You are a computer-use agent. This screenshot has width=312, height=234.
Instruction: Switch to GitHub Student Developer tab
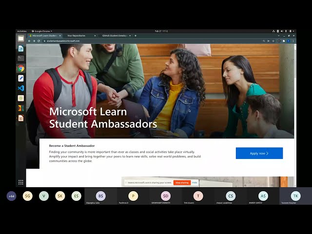point(115,36)
